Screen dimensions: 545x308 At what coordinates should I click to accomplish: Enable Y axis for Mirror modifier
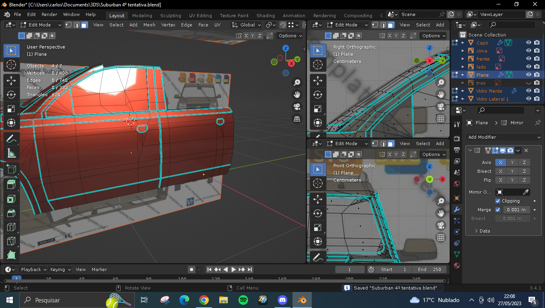tap(512, 162)
